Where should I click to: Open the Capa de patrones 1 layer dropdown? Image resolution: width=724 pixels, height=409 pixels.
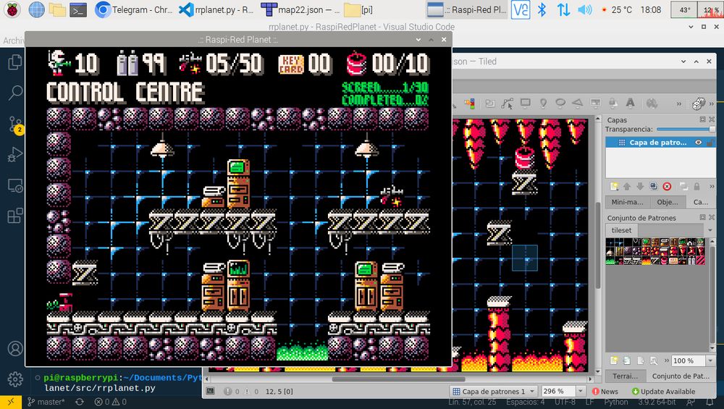493,392
